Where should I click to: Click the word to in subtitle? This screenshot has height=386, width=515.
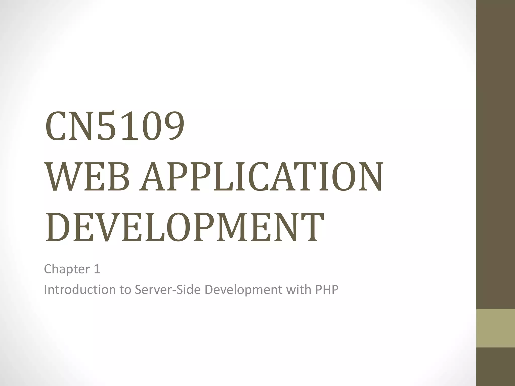(x=125, y=289)
